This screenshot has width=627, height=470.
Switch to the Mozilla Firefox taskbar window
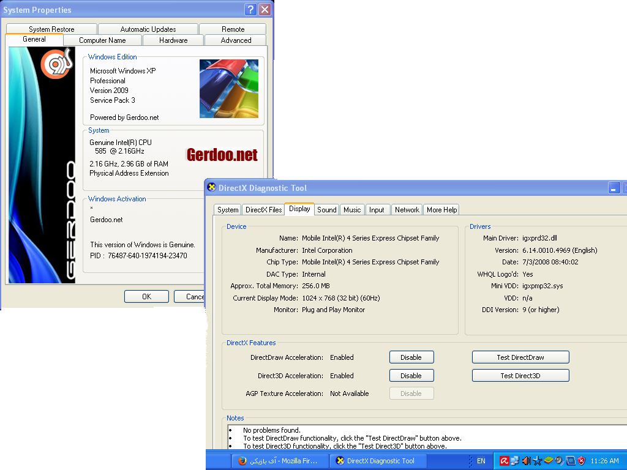pos(280,461)
